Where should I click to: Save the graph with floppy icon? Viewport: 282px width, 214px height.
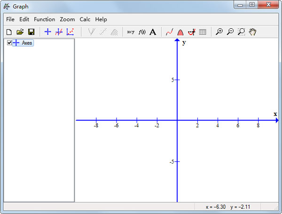(31, 32)
